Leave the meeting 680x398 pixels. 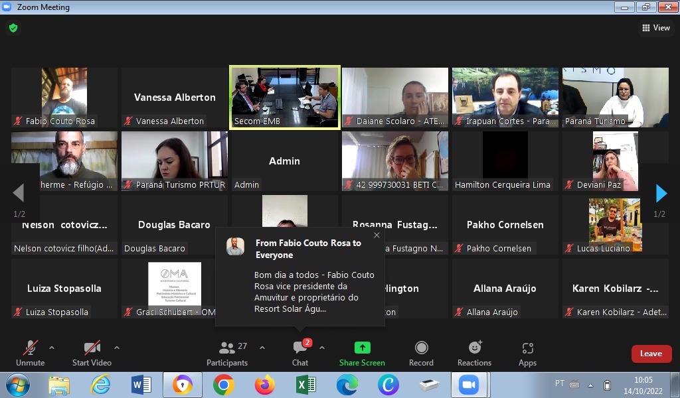(651, 354)
